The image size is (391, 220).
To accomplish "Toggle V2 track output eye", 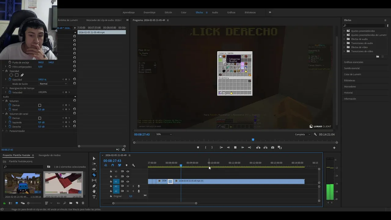I will pos(128,176).
